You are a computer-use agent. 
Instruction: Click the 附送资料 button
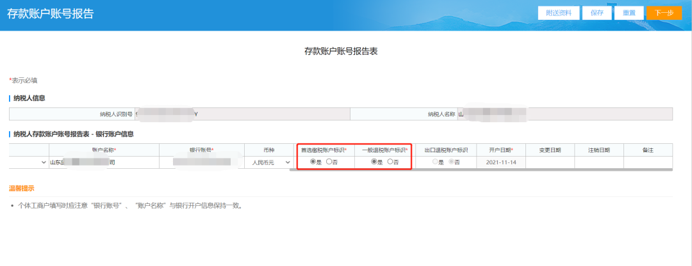click(x=559, y=13)
